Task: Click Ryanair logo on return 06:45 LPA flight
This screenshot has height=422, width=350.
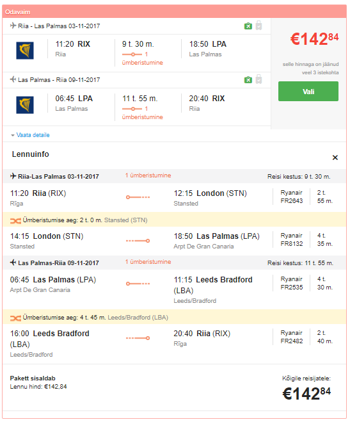Action: click(25, 104)
